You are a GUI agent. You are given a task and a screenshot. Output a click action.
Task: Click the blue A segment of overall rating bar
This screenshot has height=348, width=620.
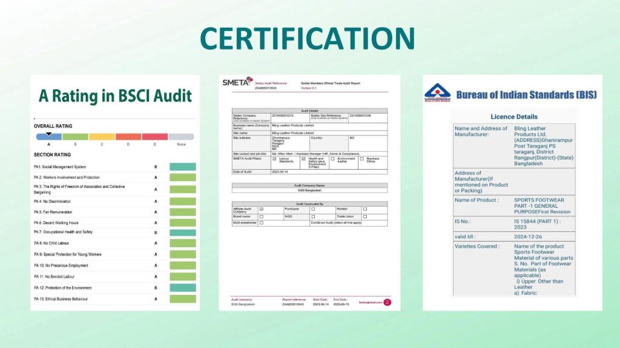[49, 137]
